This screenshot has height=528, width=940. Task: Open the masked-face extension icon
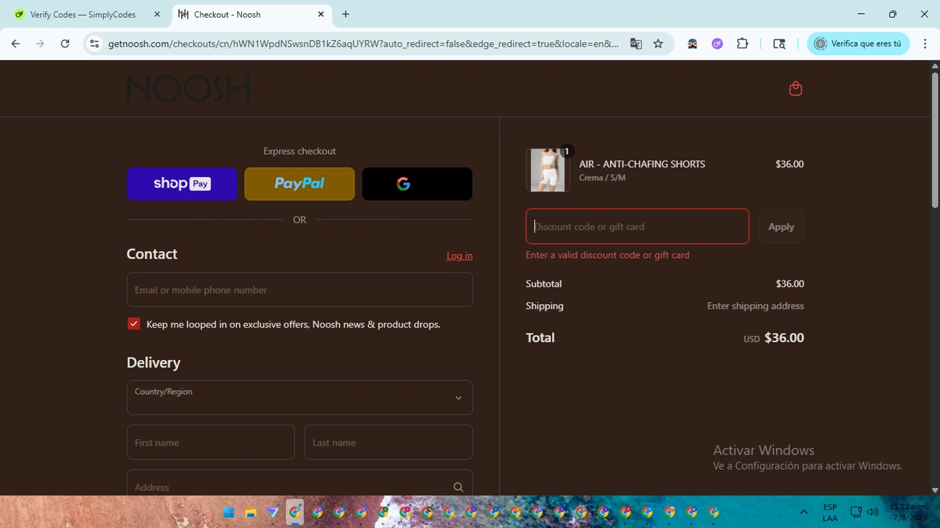692,44
